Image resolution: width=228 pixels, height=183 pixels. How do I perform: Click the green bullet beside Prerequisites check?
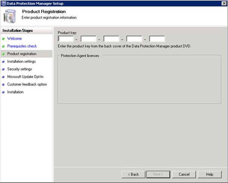(3, 46)
